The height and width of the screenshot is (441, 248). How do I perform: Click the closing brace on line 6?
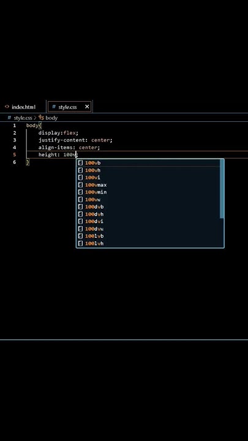click(x=28, y=162)
